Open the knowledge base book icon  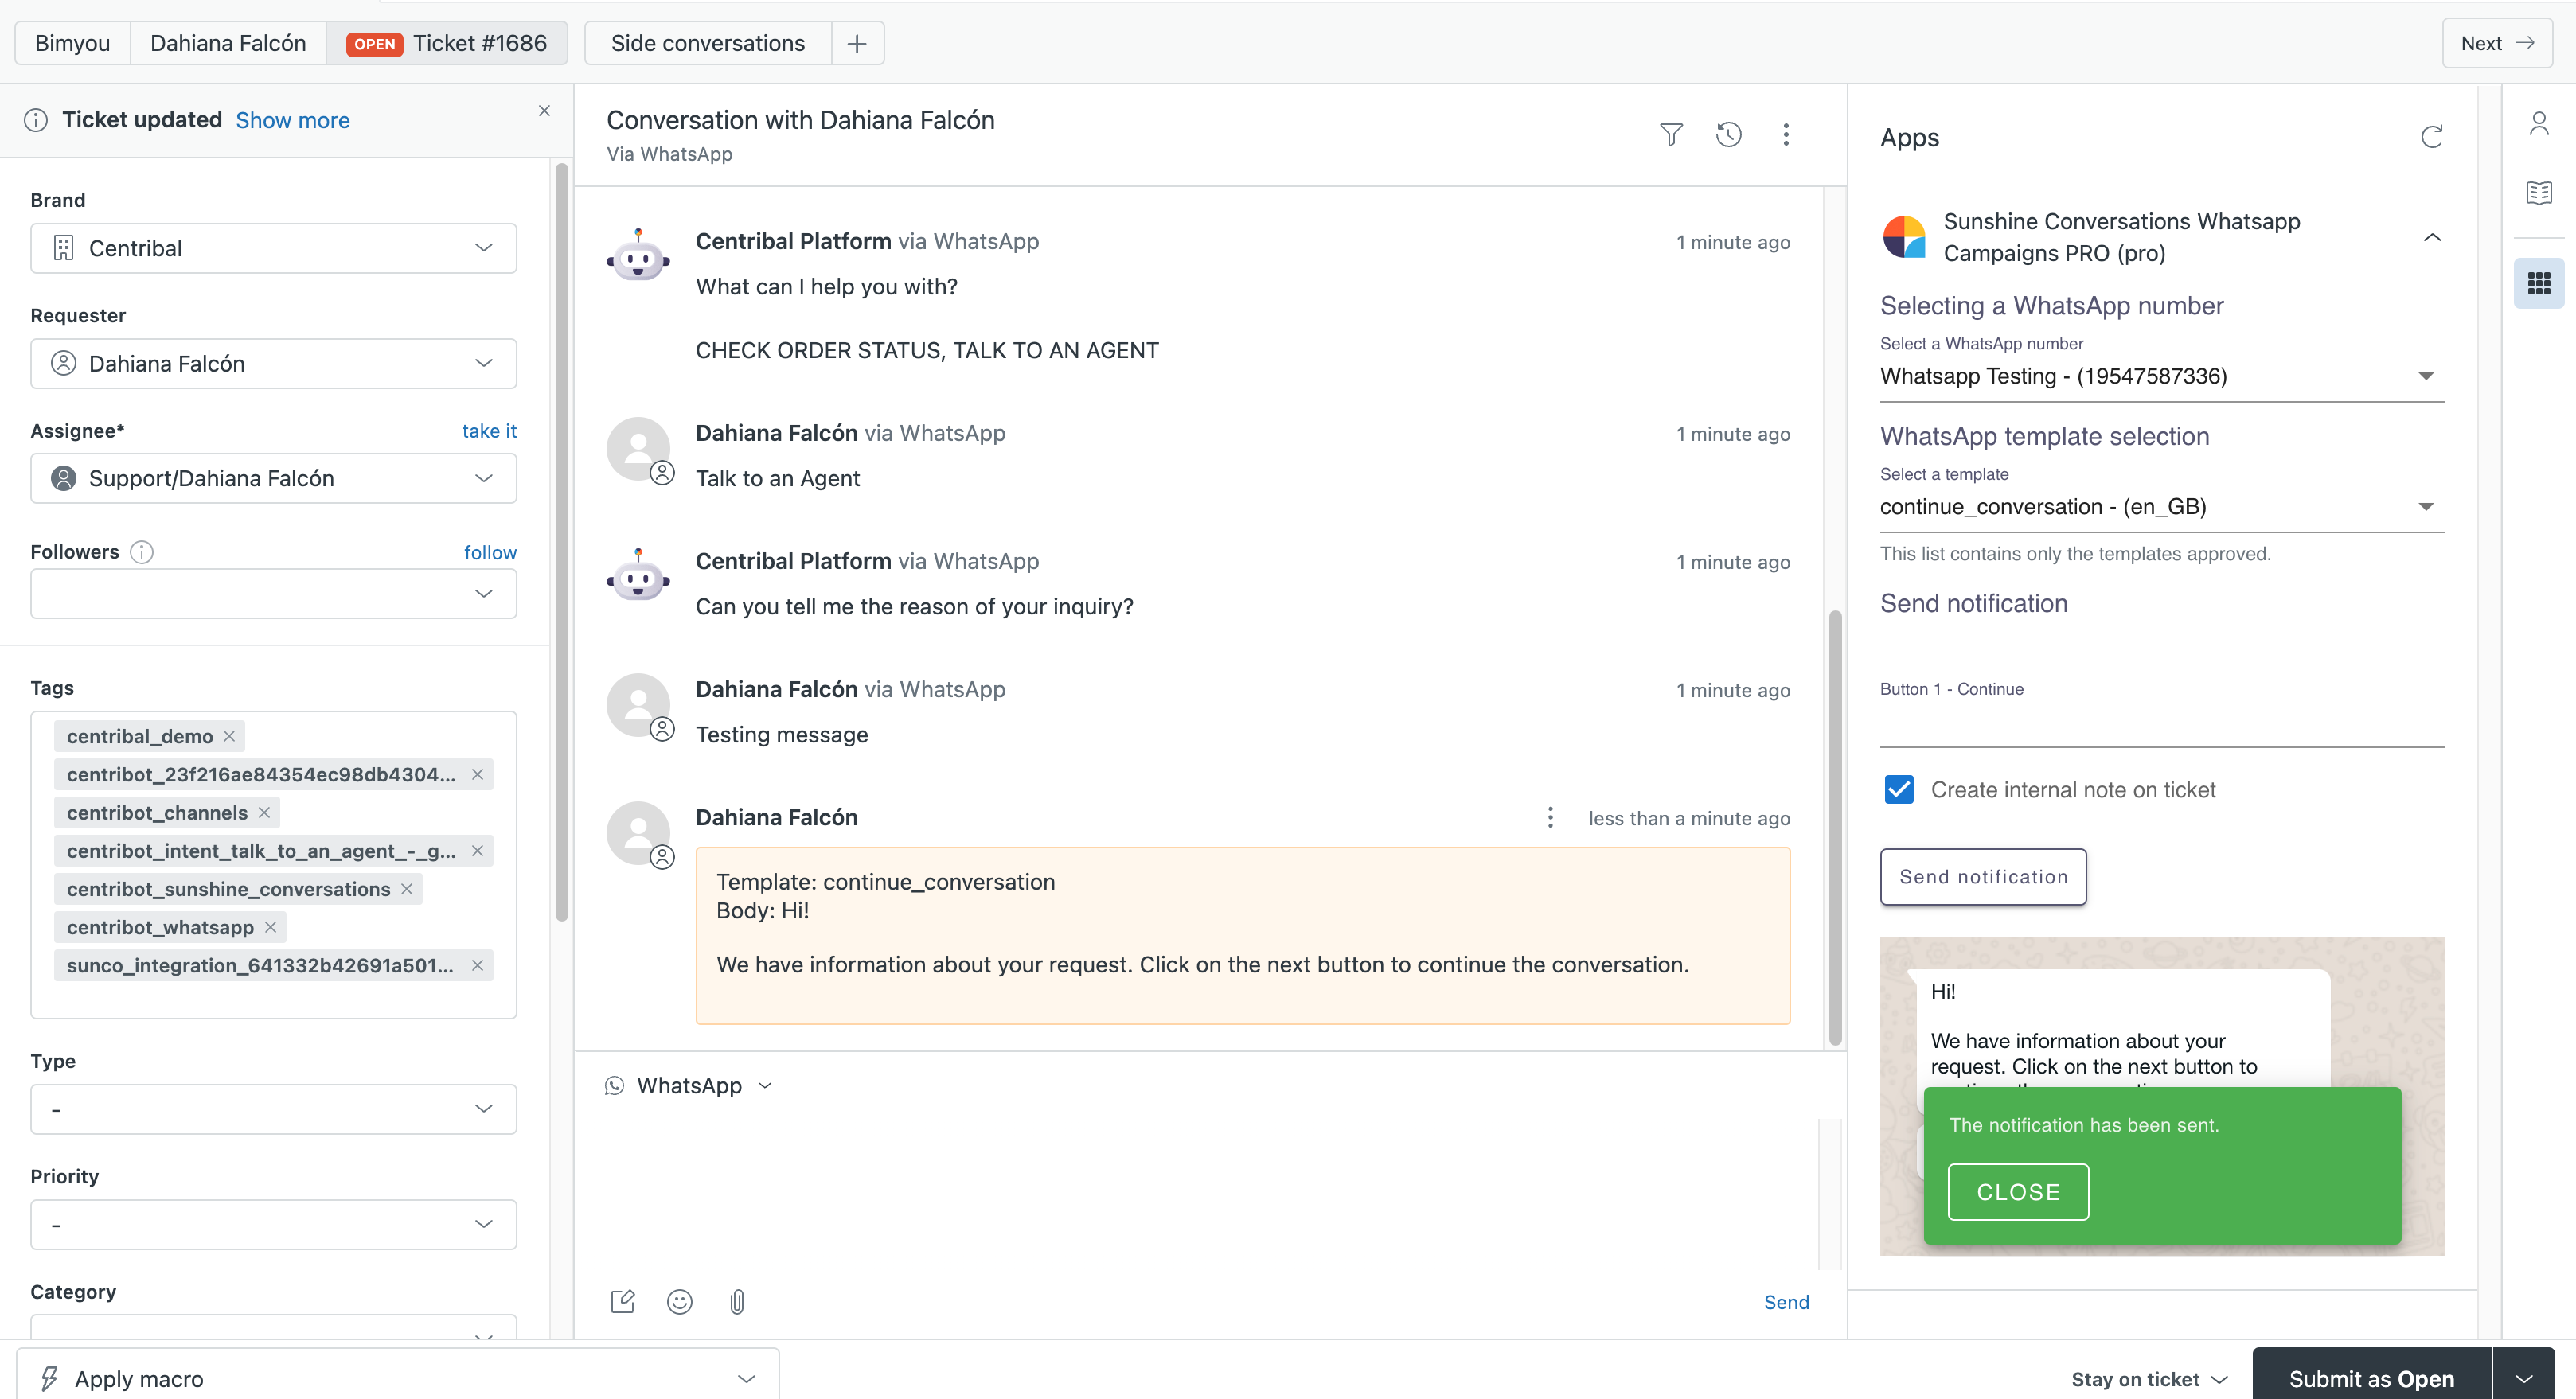(2539, 192)
